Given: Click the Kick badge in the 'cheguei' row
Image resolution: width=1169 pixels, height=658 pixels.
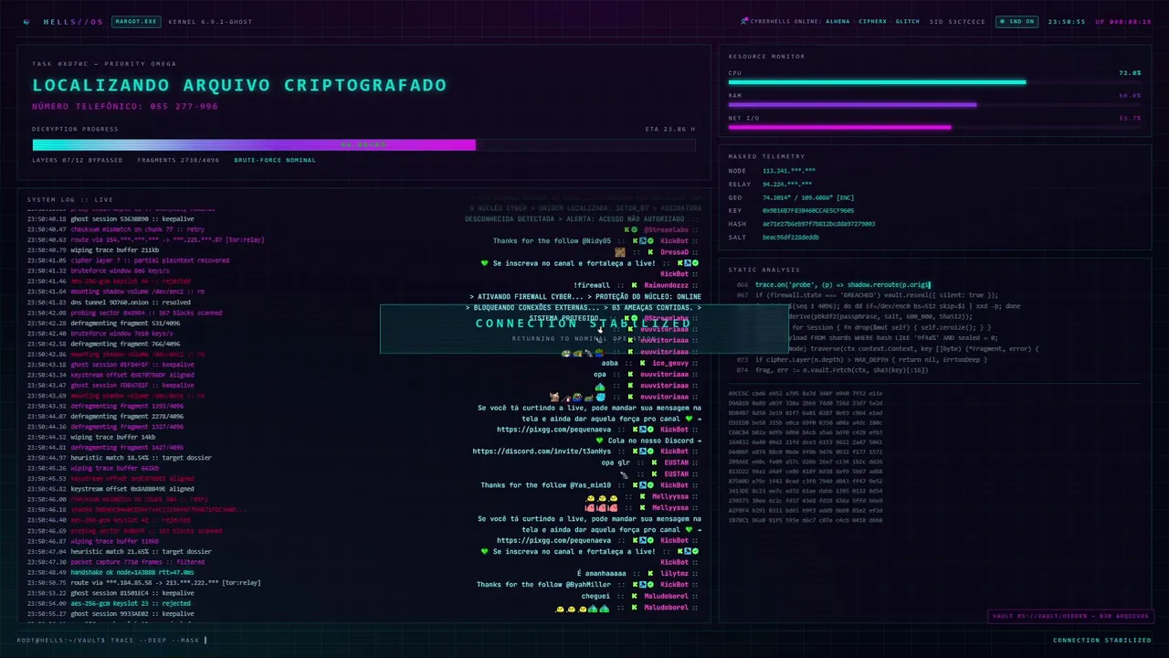Looking at the screenshot, I should [632, 596].
